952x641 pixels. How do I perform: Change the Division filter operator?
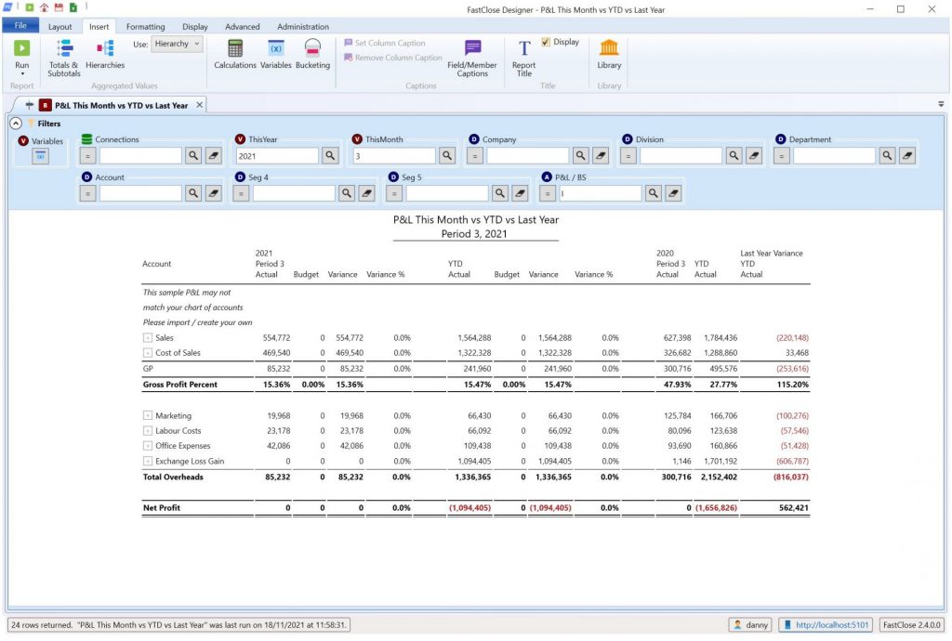pyautogui.click(x=628, y=156)
